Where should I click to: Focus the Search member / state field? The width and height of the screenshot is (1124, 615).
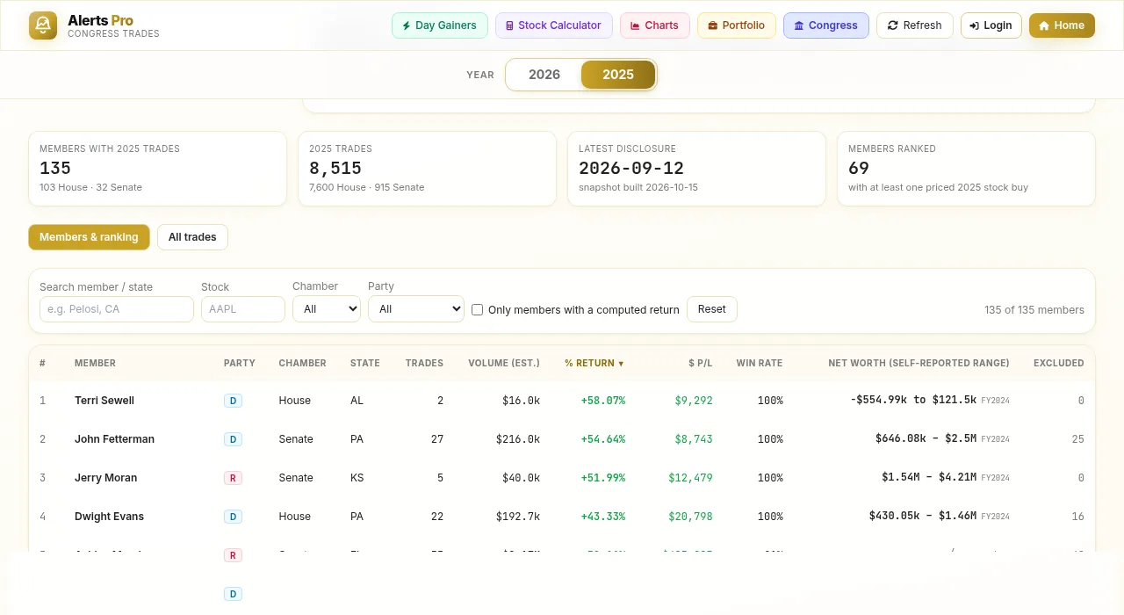coord(117,309)
